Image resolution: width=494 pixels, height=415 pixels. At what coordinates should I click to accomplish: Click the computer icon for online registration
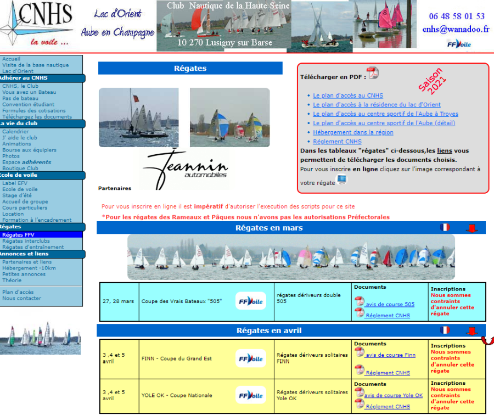tap(342, 180)
